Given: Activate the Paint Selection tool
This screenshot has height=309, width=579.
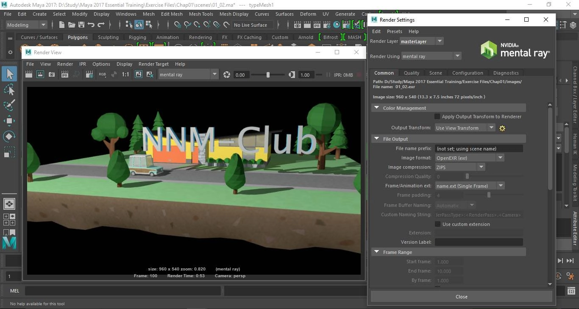Looking at the screenshot, I should click(9, 105).
